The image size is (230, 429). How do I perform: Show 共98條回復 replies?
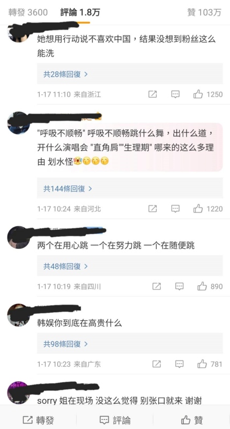tap(65, 344)
